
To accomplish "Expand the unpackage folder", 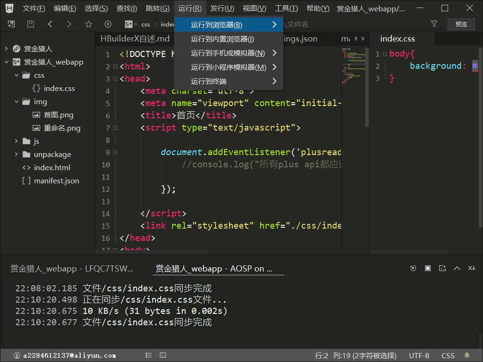I will [x=17, y=154].
